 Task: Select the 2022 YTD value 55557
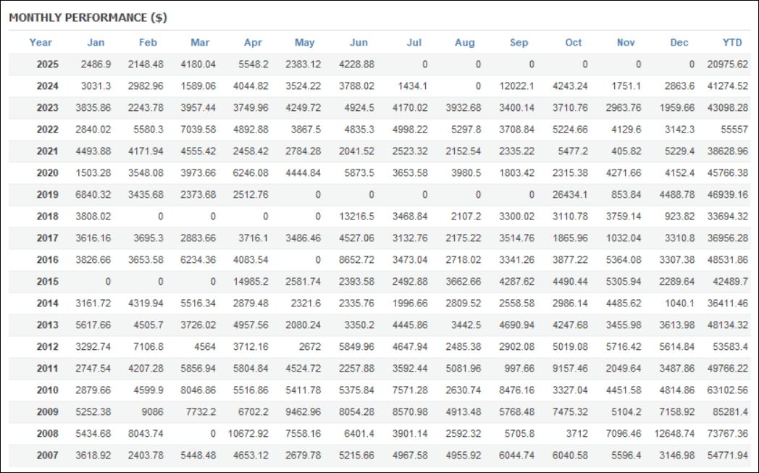pos(734,129)
